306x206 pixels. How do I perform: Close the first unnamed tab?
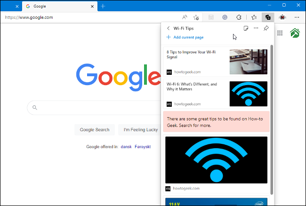(17, 7)
